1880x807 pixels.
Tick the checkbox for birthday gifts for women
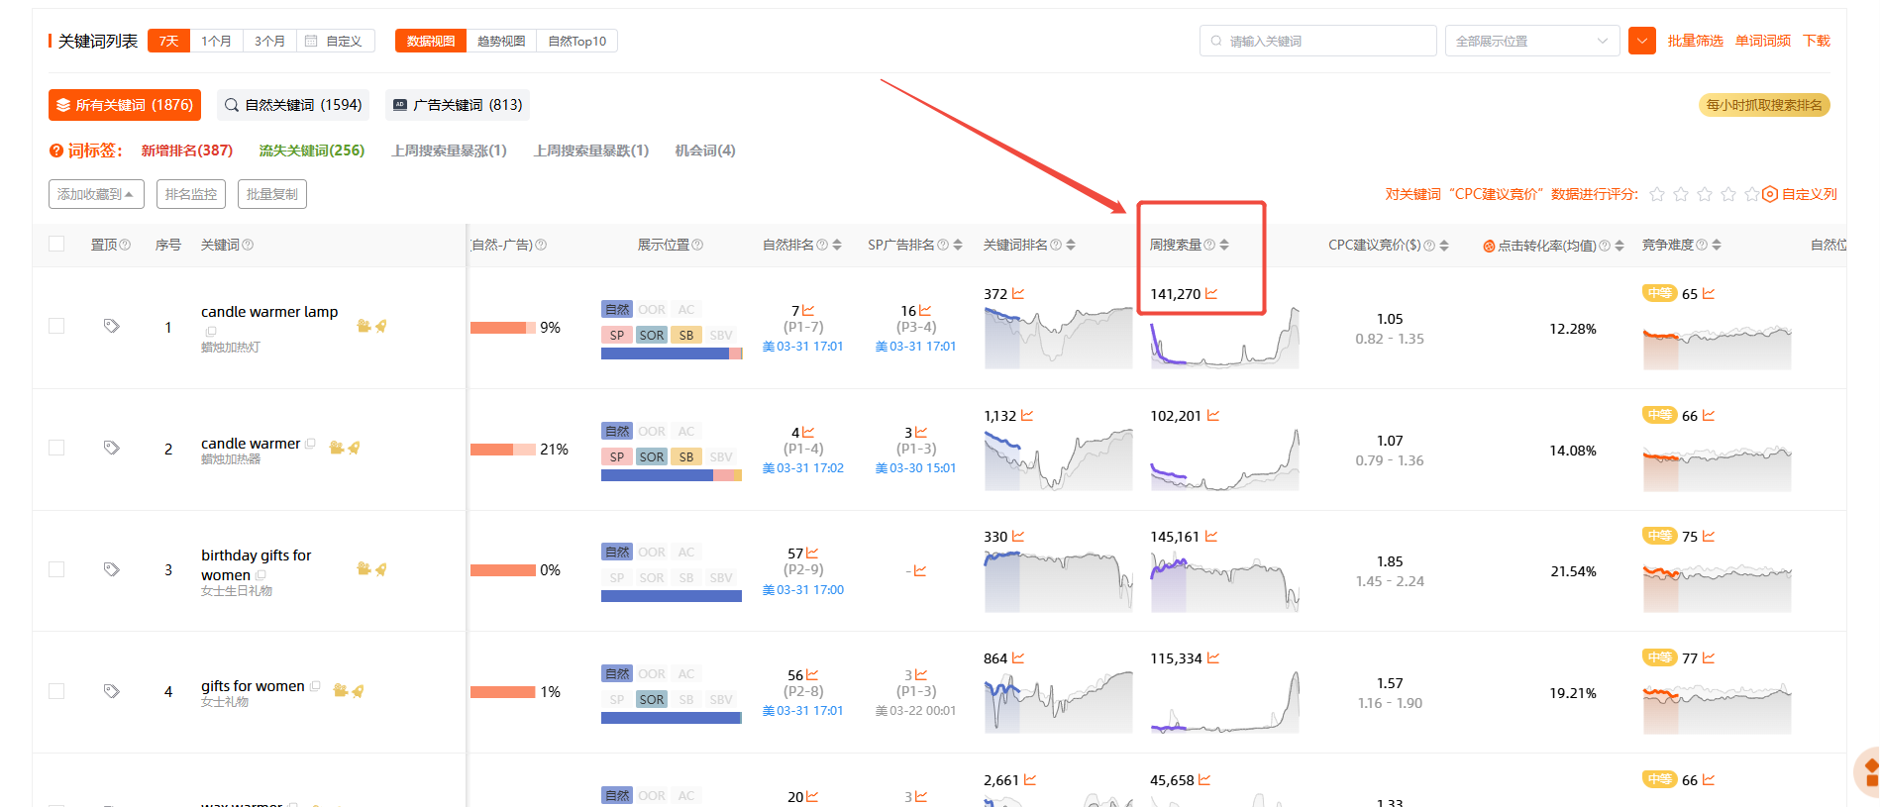pos(56,569)
